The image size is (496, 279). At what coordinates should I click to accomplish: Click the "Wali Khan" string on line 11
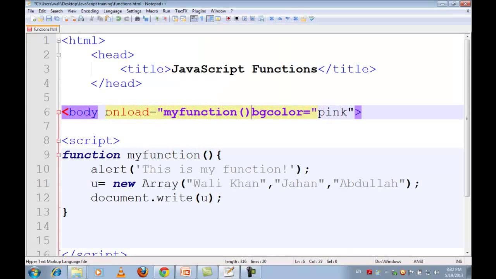click(x=227, y=183)
